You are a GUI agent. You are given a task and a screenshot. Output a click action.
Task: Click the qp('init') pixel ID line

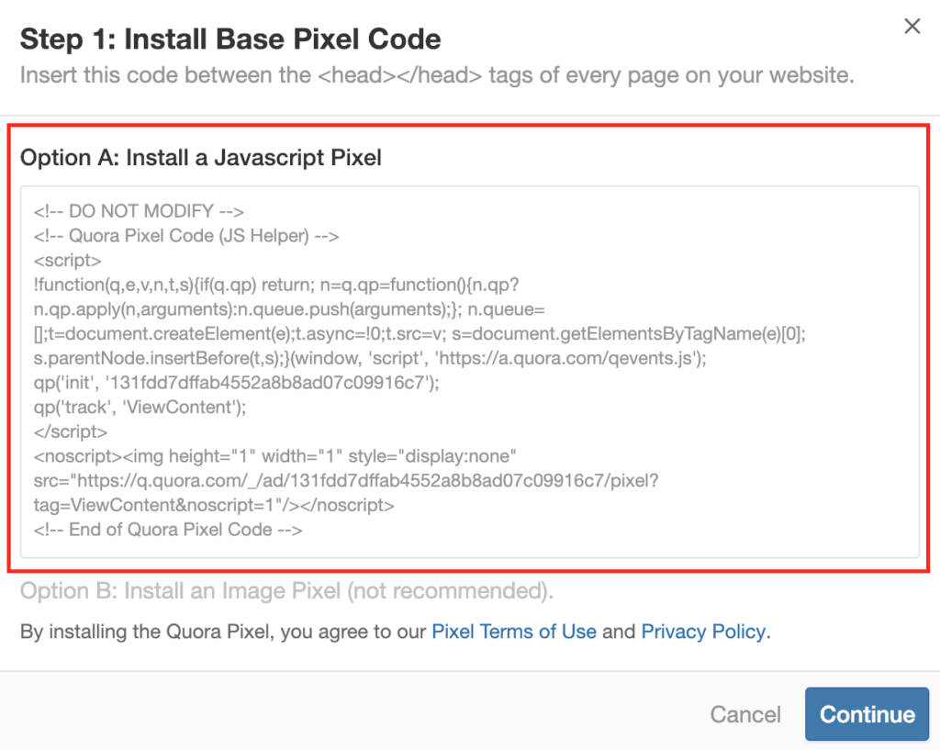[236, 383]
